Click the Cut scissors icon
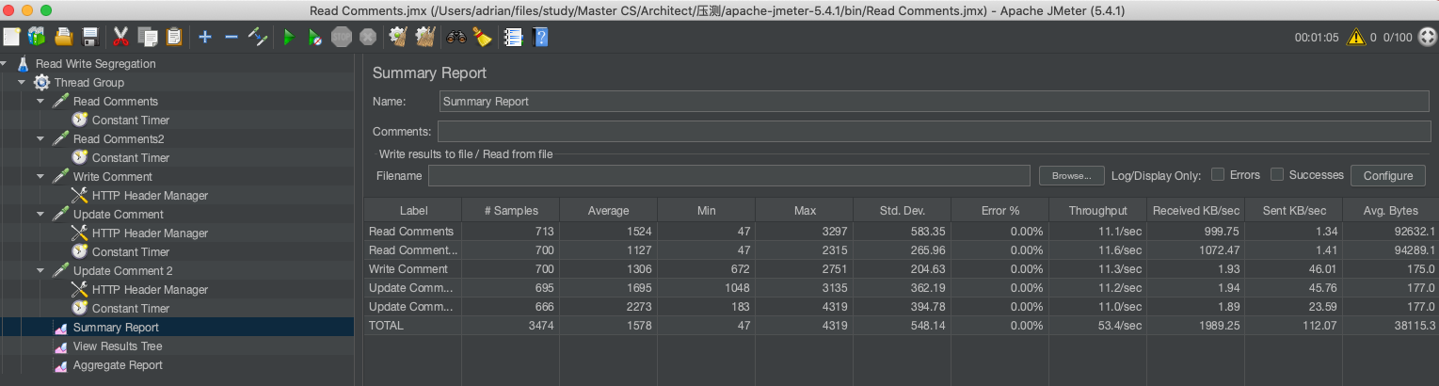1439x386 pixels. pos(120,38)
